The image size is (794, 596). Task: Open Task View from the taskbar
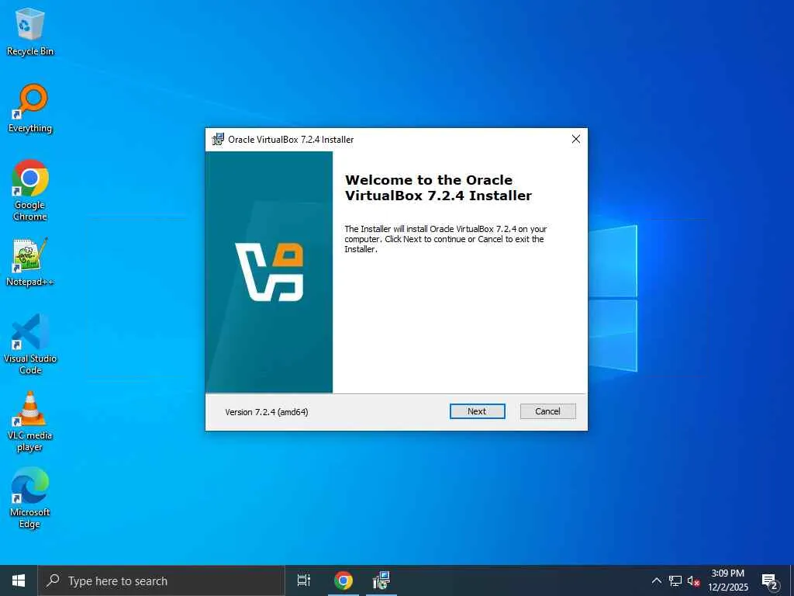tap(304, 580)
